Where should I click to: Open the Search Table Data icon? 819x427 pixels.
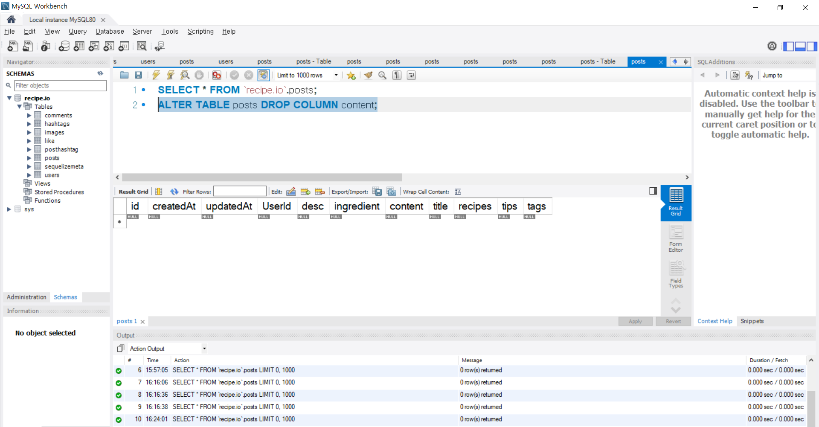click(x=142, y=46)
